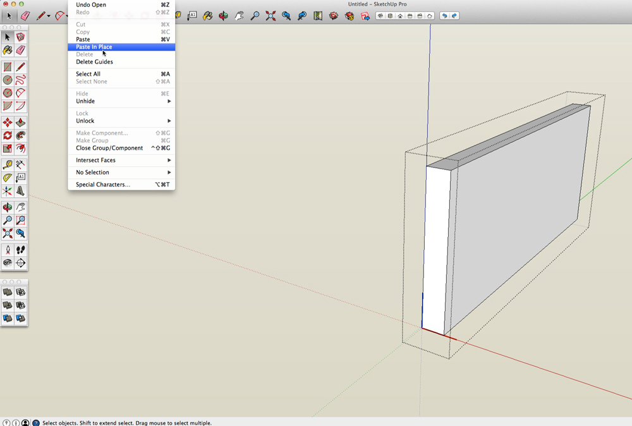Select the Circle tool in side palette
Image resolution: width=632 pixels, height=426 pixels.
pyautogui.click(x=8, y=80)
